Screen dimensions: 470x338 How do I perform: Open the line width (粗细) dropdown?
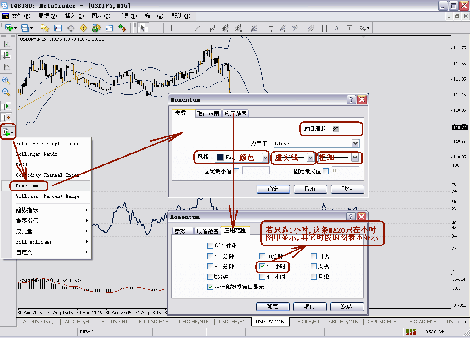(355, 158)
